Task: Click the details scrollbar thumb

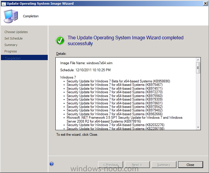Action: point(198,68)
